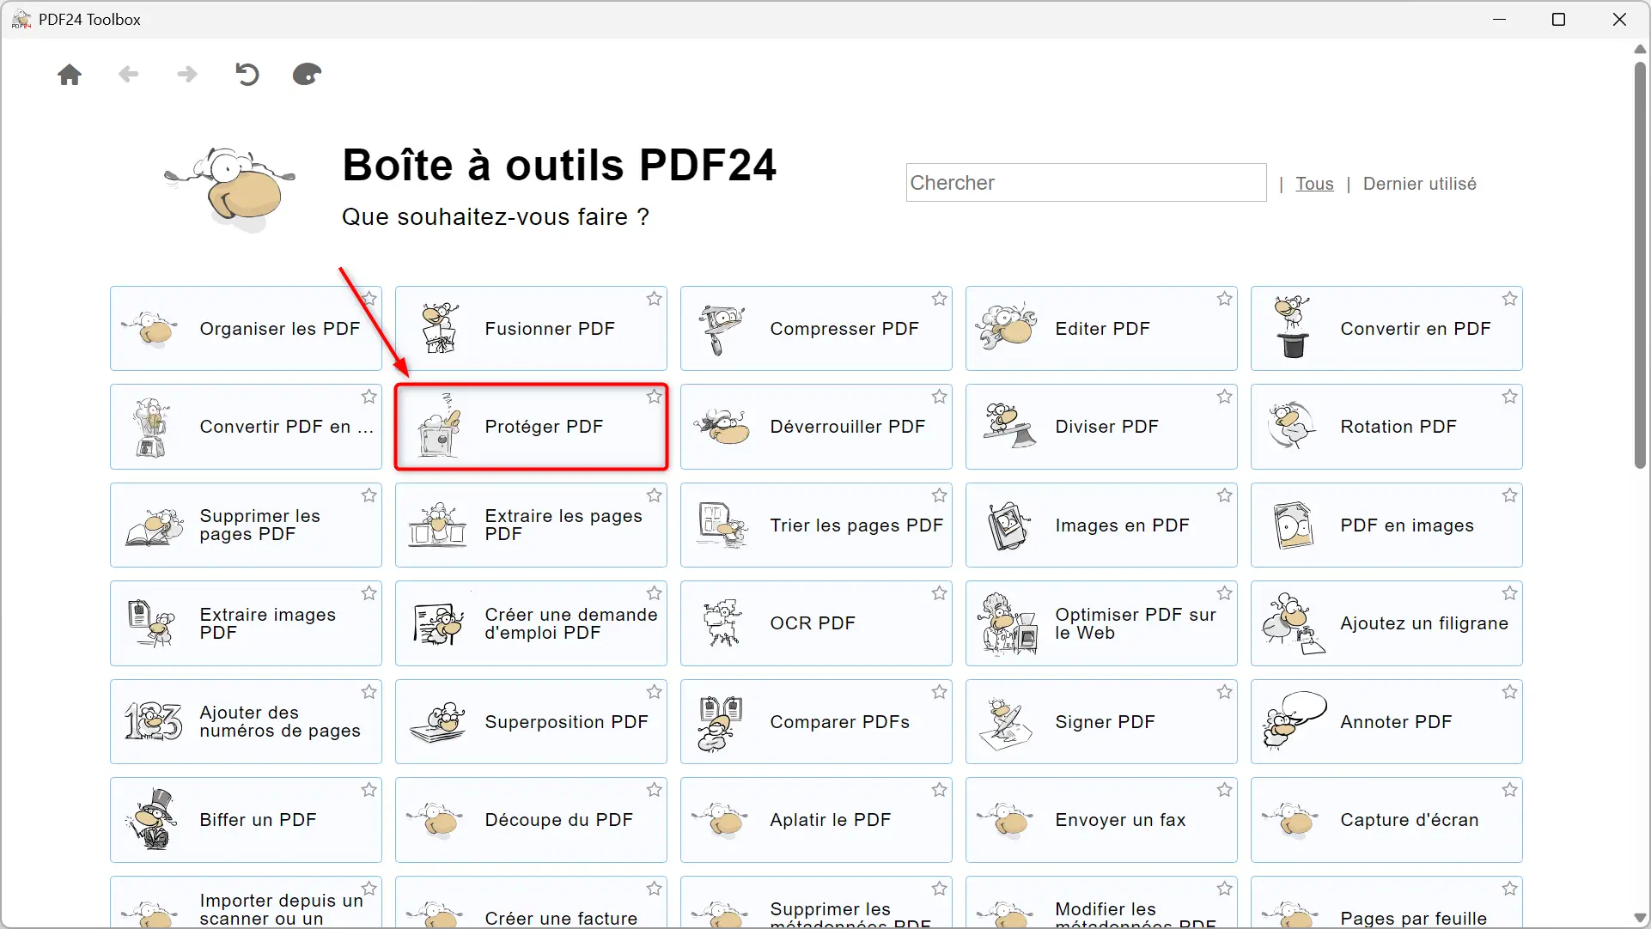Viewport: 1651px width, 929px height.
Task: Open the PDF en images tool
Action: pos(1386,525)
